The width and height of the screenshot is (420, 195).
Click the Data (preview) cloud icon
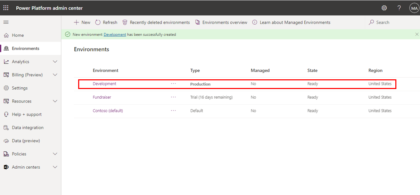coord(6,141)
